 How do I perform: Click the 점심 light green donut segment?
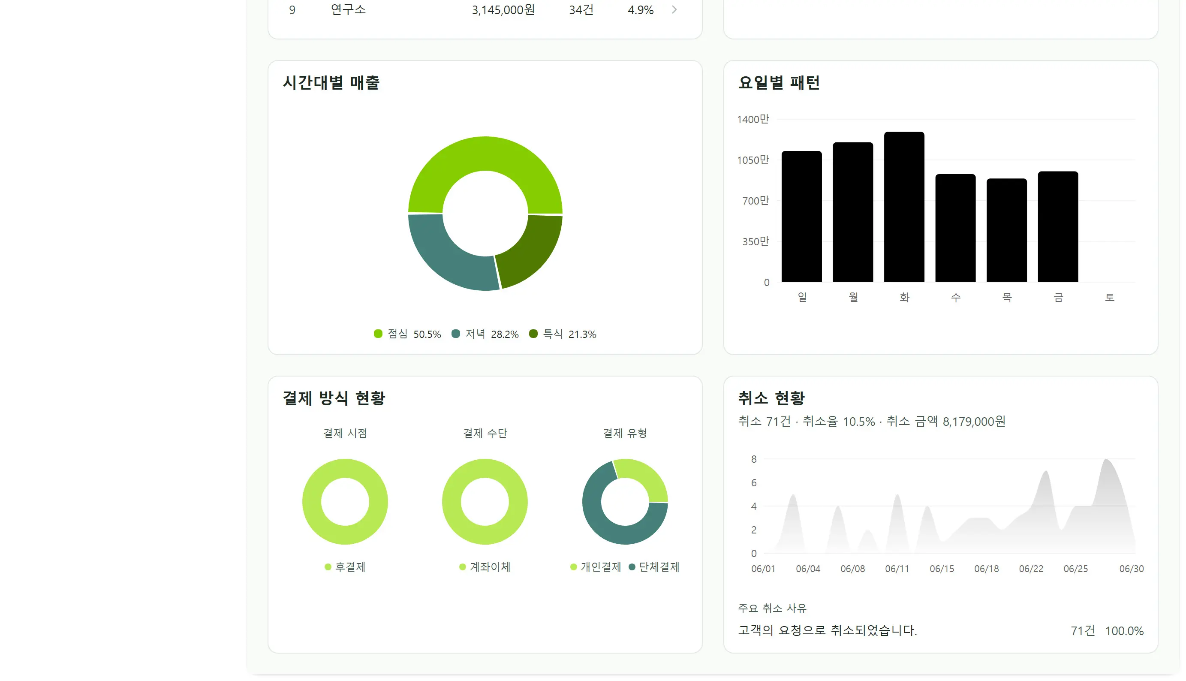pyautogui.click(x=485, y=154)
